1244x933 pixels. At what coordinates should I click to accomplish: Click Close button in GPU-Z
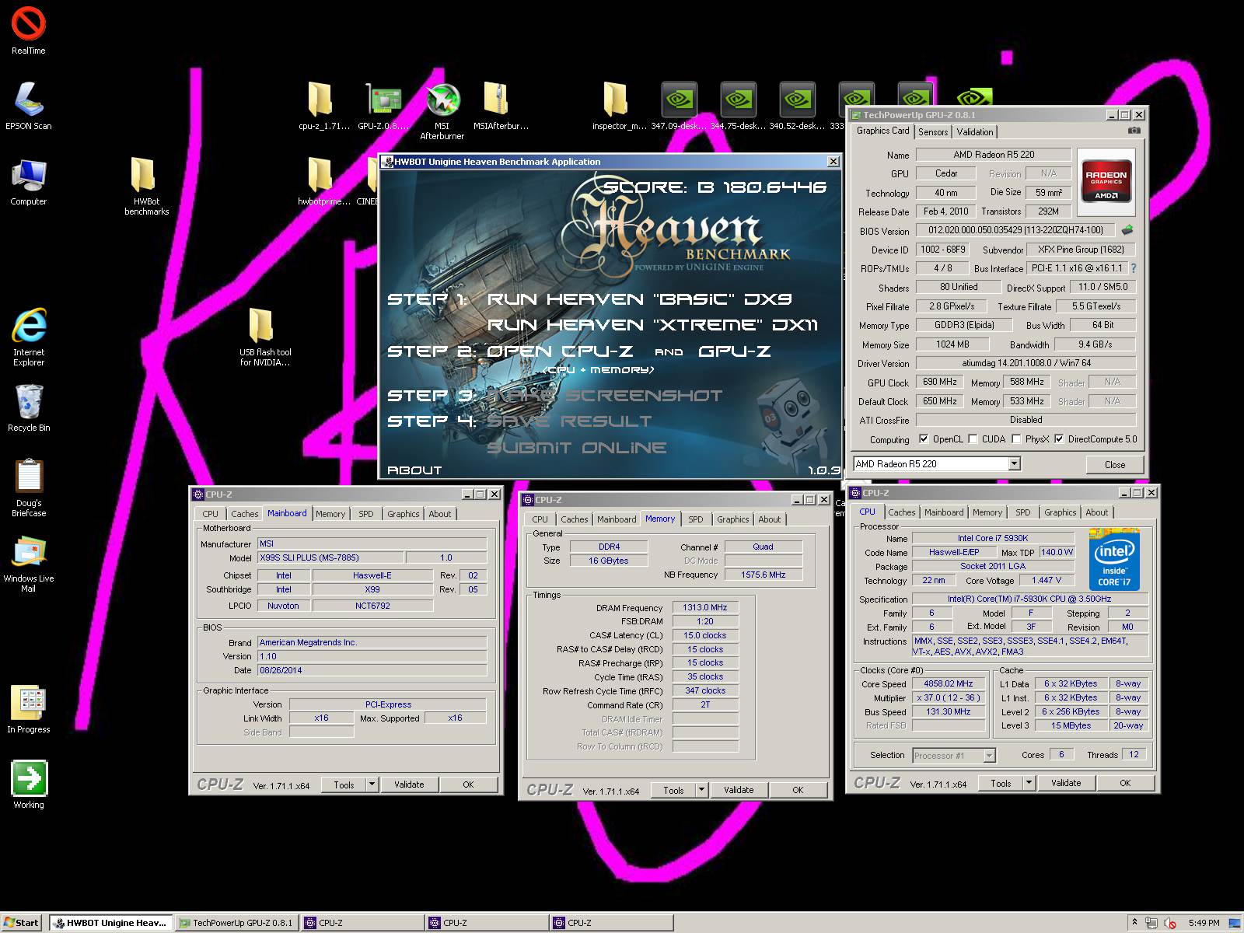coord(1114,464)
